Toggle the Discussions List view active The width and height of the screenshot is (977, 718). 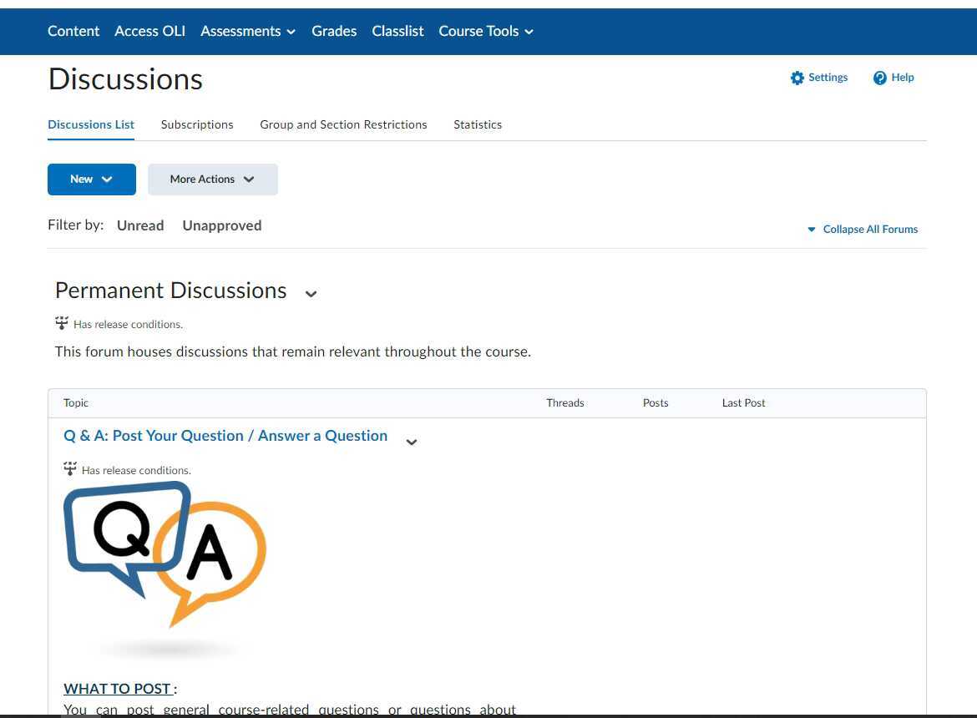point(90,124)
